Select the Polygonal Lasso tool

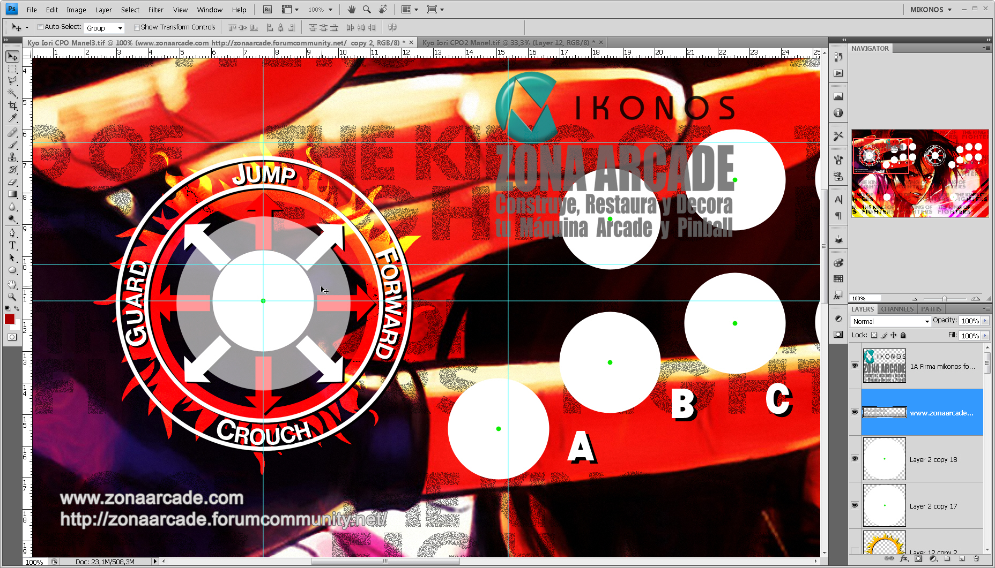(x=12, y=81)
